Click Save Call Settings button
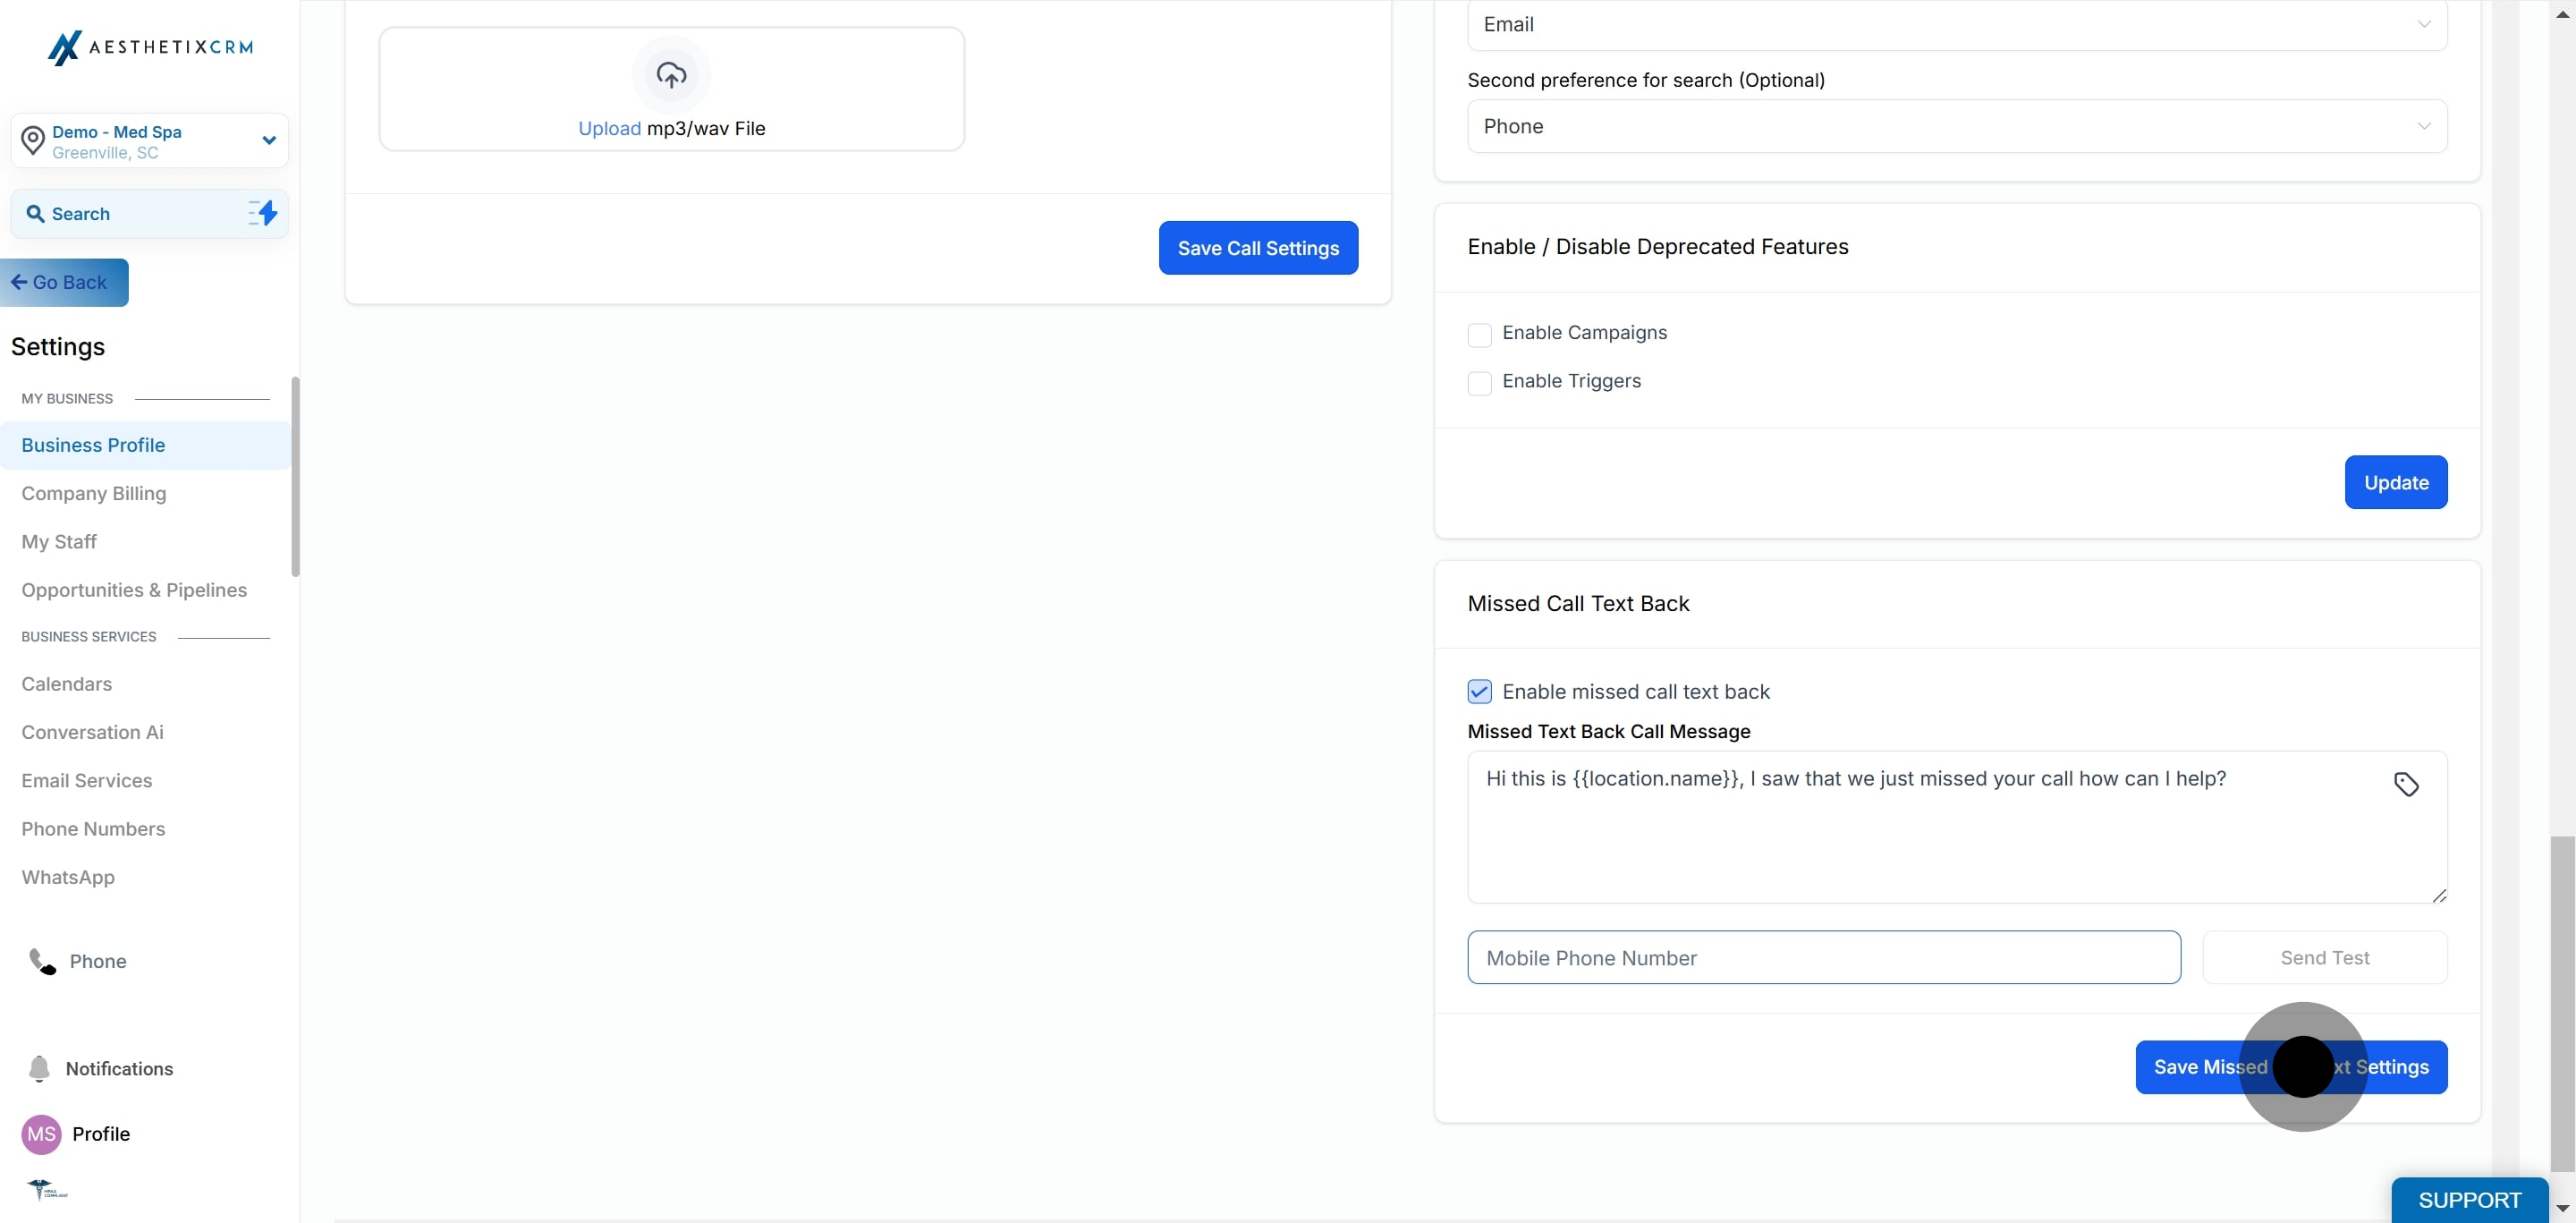Image resolution: width=2576 pixels, height=1223 pixels. (x=1257, y=248)
